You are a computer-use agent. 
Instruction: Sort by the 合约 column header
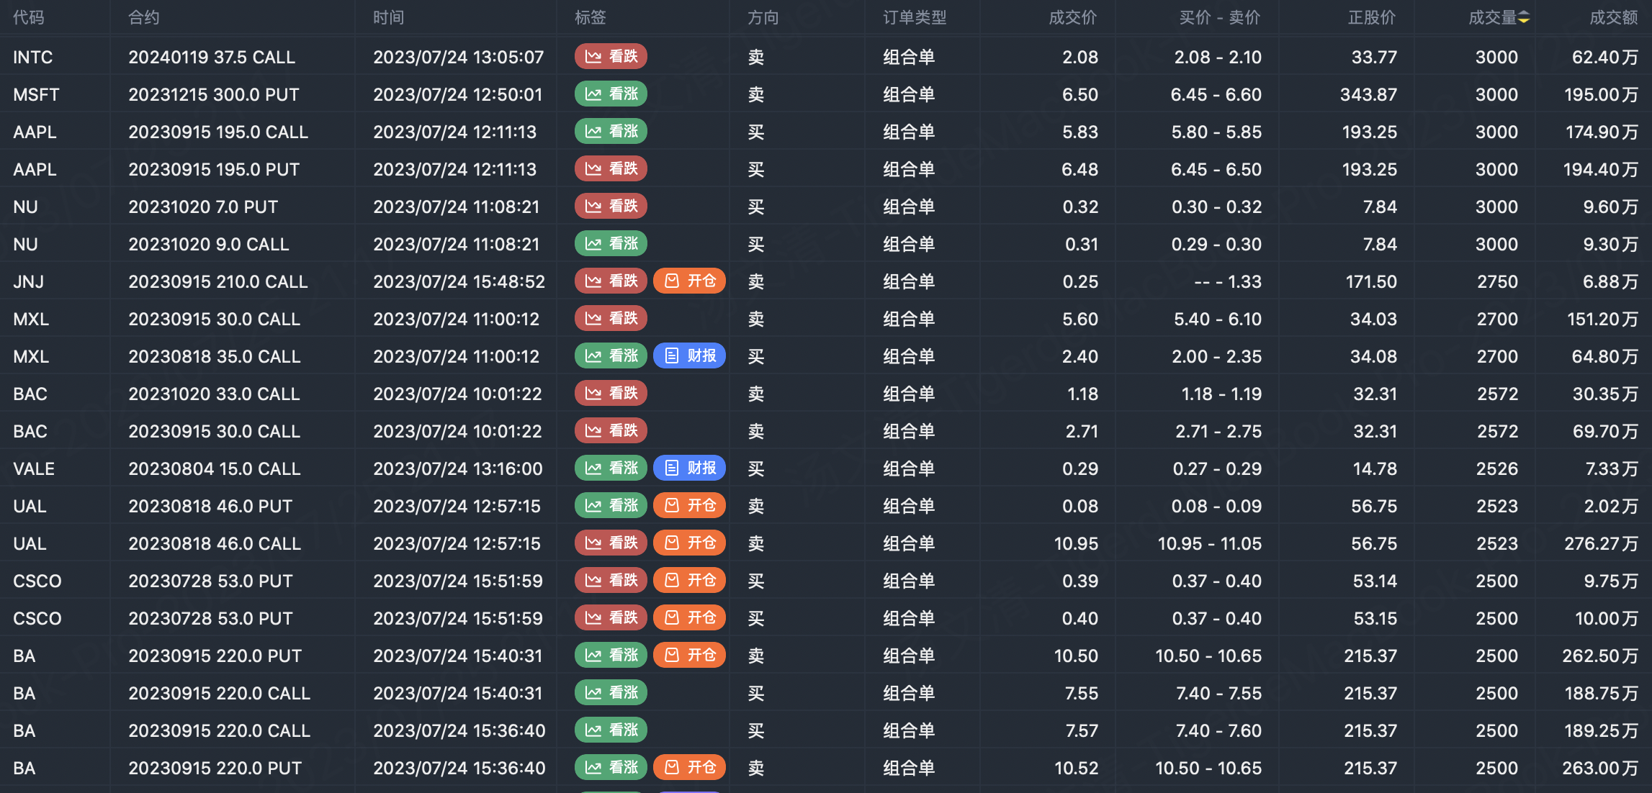point(144,17)
